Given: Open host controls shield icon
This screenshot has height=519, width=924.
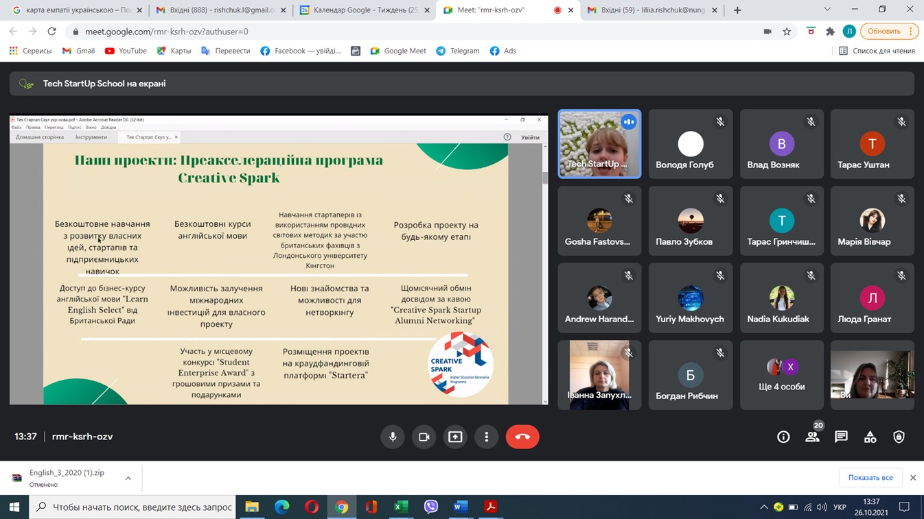Looking at the screenshot, I should [899, 437].
